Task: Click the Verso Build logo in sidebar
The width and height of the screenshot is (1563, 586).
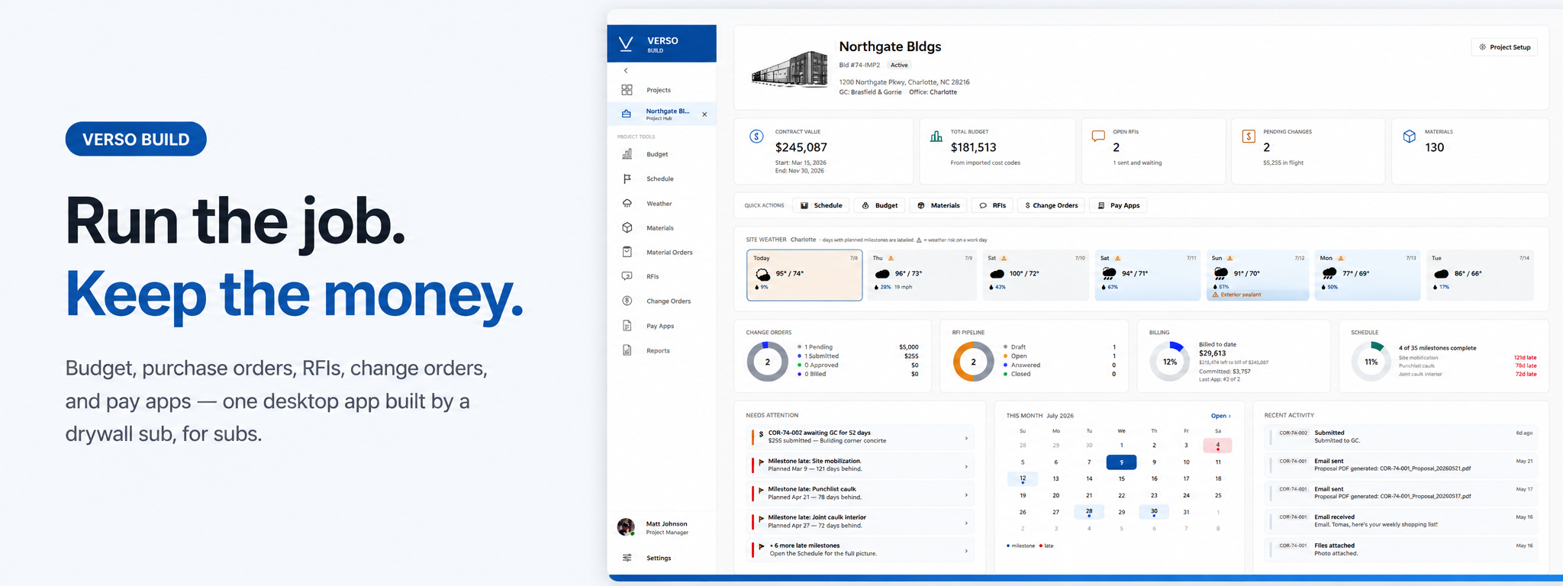Action: pos(626,43)
